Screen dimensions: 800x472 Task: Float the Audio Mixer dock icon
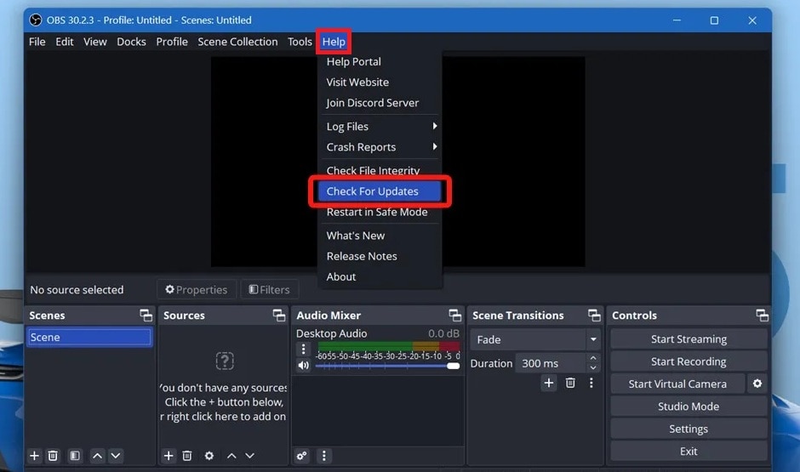pyautogui.click(x=455, y=316)
